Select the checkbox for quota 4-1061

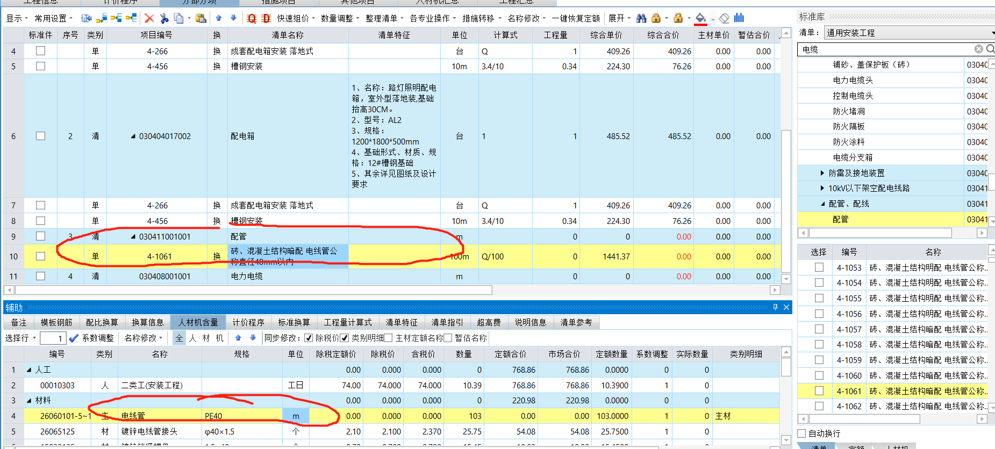click(x=819, y=390)
